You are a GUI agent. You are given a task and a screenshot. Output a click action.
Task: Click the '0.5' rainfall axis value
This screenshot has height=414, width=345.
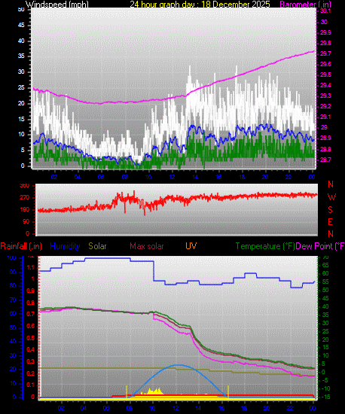click(31, 338)
